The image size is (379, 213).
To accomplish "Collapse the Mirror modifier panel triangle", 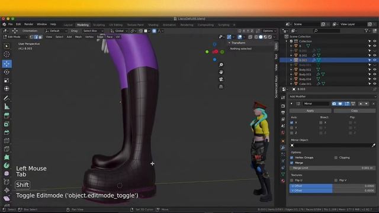I will pos(291,104).
